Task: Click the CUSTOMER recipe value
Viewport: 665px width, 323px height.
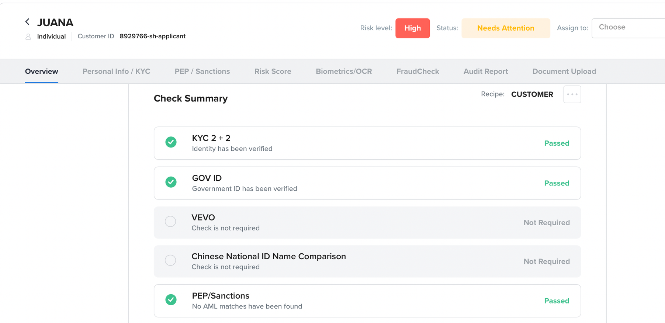Action: 532,94
